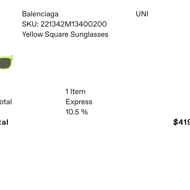Click the word Yellow in the product name
The height and width of the screenshot is (190, 190).
32,34
